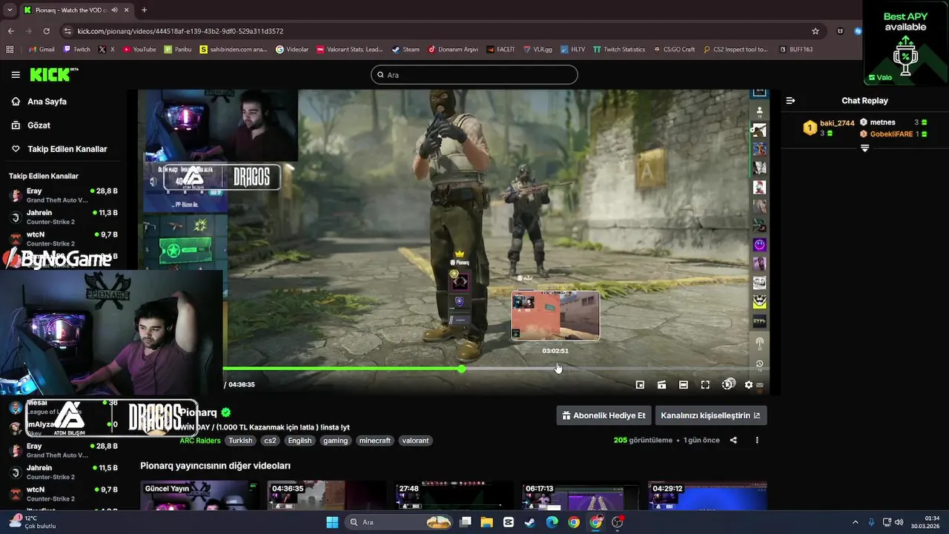Select the minecraft tag

(x=374, y=441)
